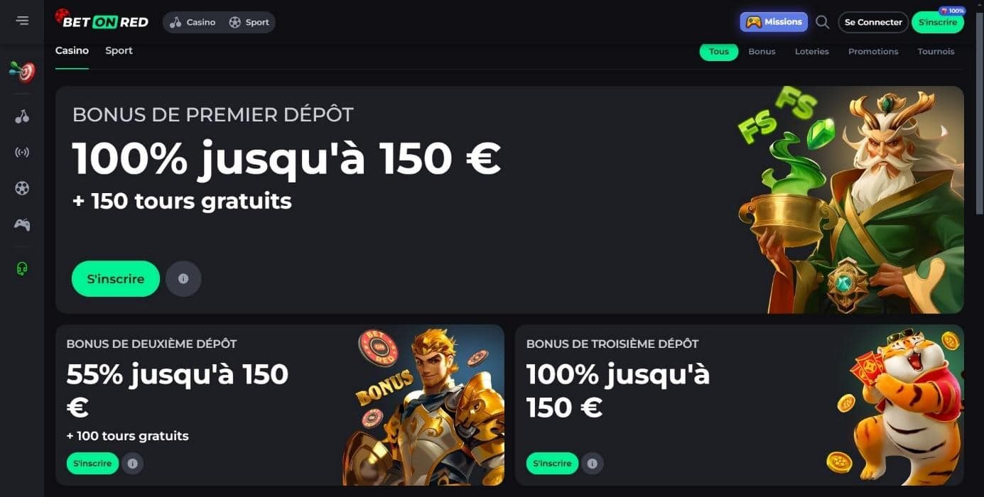Open the hamburger menu icon
This screenshot has width=984, height=497.
point(22,21)
